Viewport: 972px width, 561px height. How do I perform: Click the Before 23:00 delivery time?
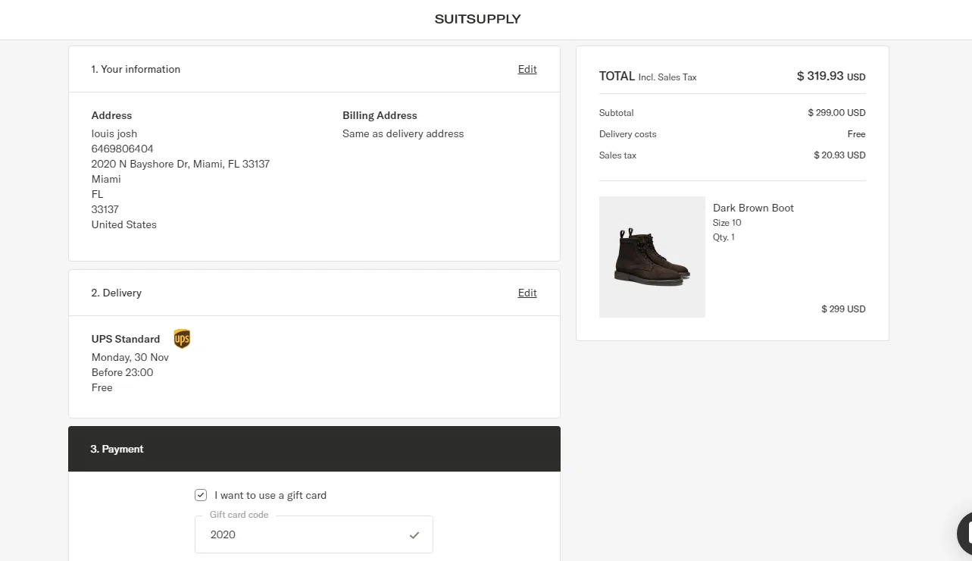click(123, 372)
